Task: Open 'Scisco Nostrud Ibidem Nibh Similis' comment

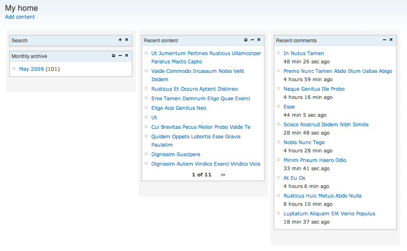Action: 326,124
